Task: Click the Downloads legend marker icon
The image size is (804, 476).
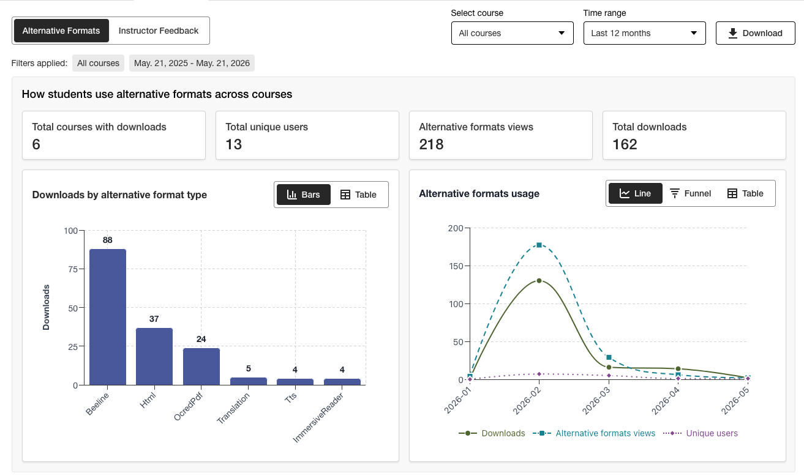Action: [x=468, y=433]
